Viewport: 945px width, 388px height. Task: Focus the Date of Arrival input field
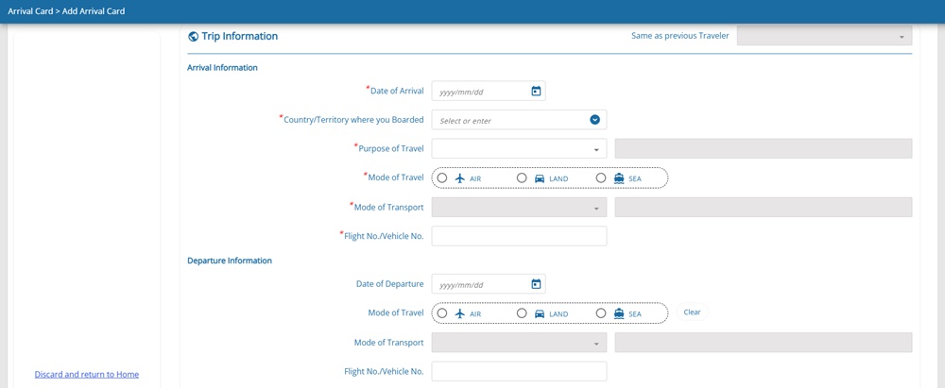tap(489, 91)
